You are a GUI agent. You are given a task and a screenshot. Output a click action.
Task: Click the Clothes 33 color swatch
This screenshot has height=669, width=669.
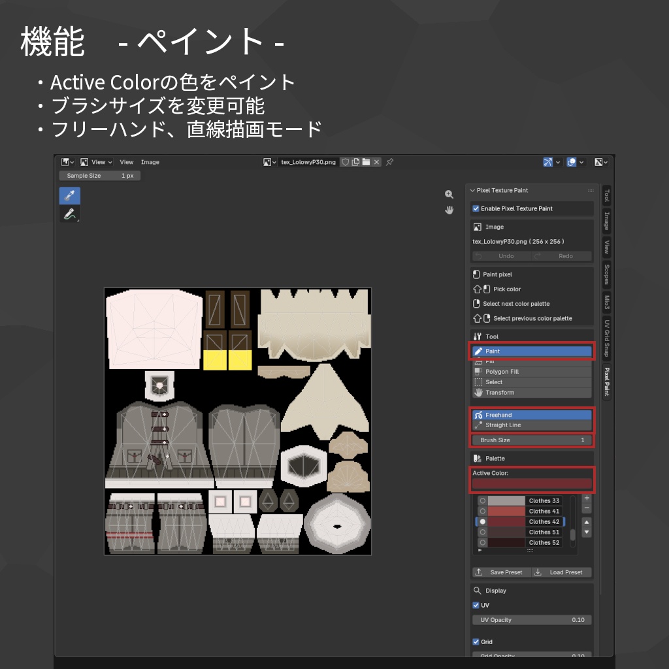(506, 501)
